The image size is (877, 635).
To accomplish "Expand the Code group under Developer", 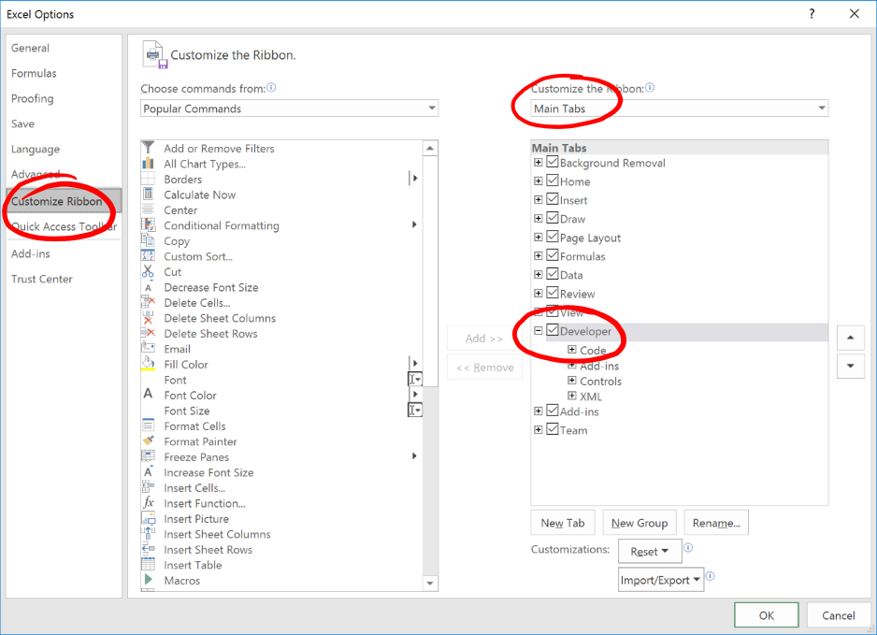I will [x=572, y=350].
